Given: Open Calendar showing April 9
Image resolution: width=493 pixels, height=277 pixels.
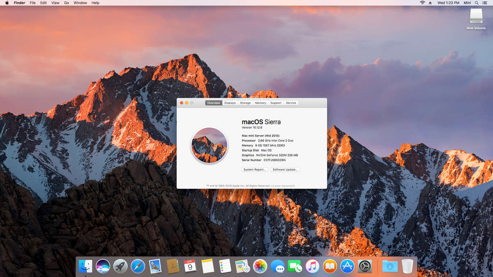Looking at the screenshot, I should click(190, 266).
